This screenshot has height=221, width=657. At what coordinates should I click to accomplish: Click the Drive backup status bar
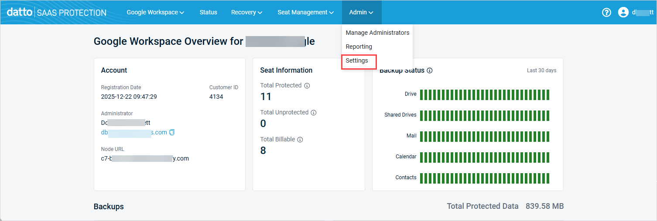coord(484,94)
